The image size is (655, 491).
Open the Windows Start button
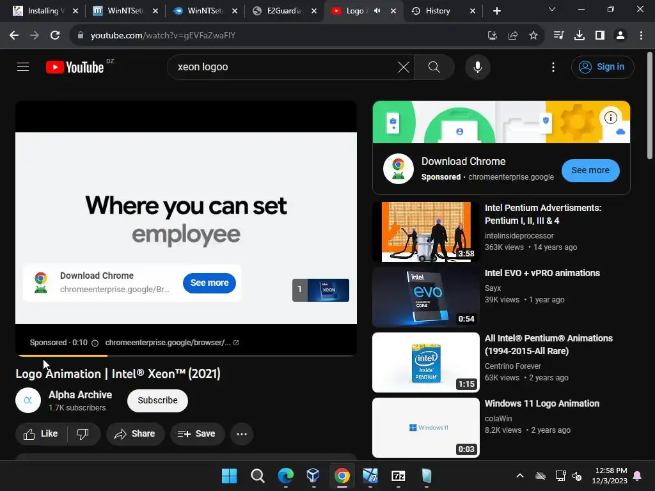point(230,476)
